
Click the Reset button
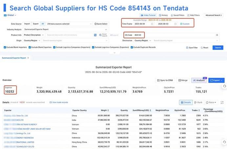point(204,47)
